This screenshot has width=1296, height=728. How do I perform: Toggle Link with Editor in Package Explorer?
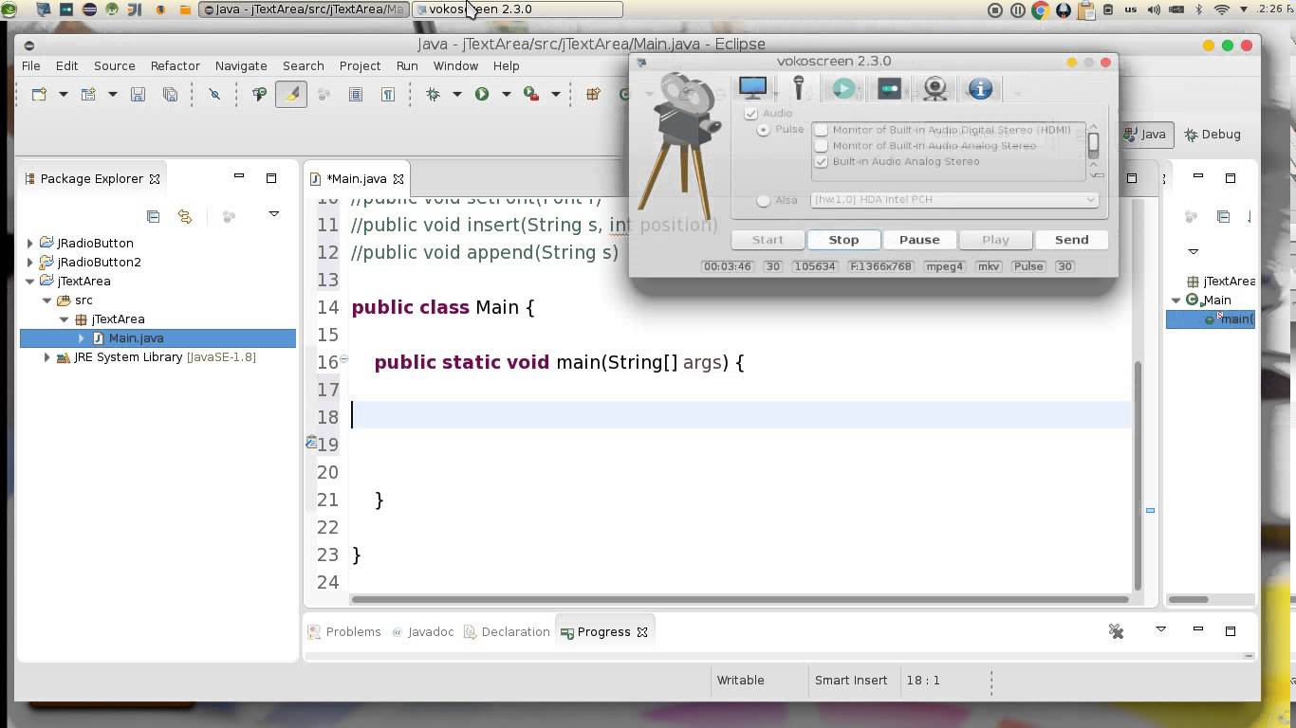point(185,216)
